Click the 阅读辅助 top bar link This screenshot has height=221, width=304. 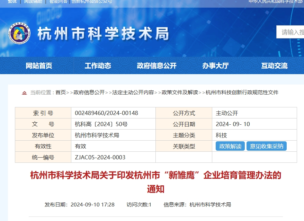click(x=33, y=2)
